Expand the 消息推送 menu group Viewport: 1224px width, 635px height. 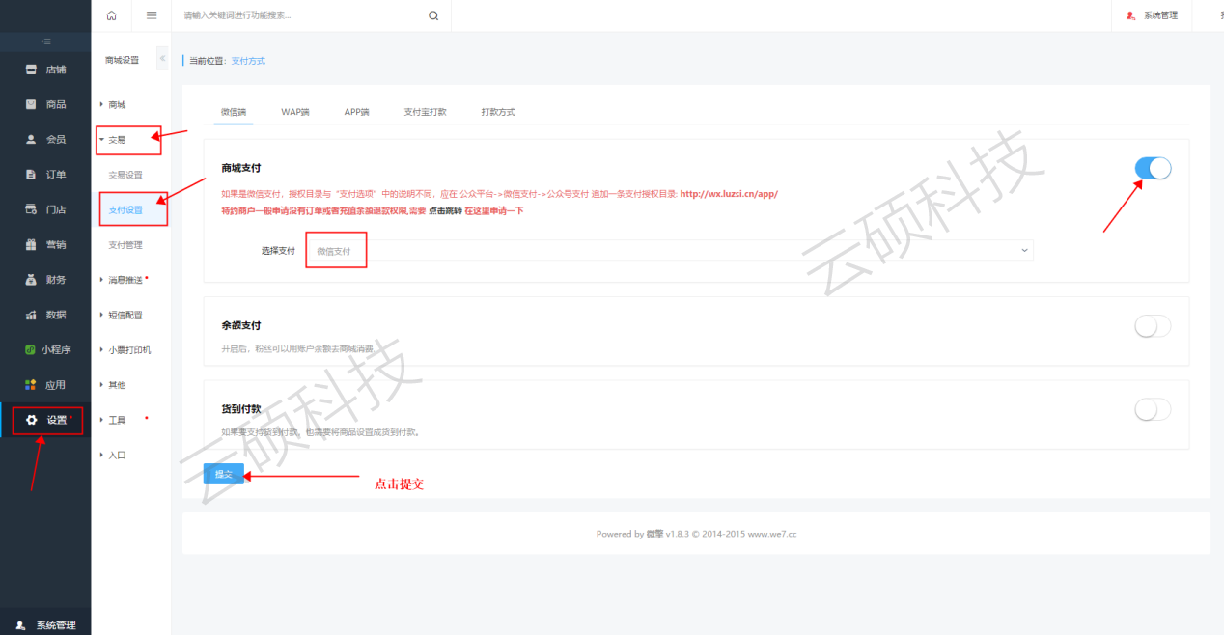[124, 280]
